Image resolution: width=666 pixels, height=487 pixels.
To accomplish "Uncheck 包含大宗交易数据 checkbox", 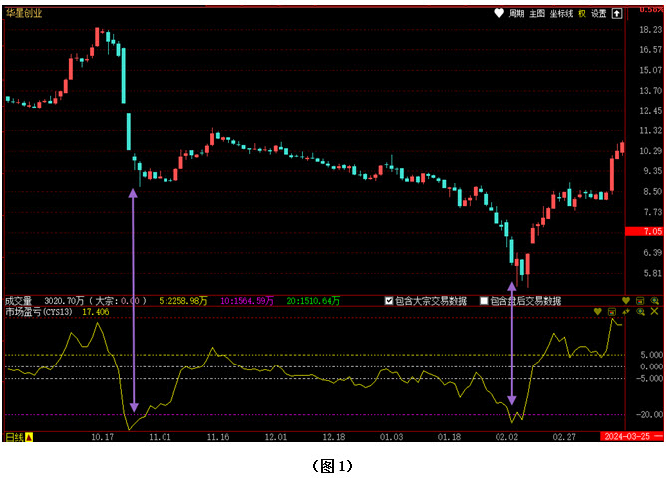I will tap(390, 300).
